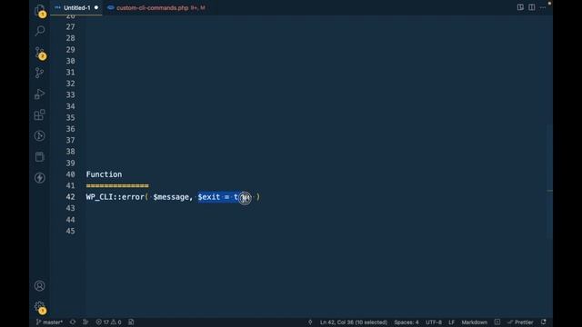Viewport: 582px width, 327px height.
Task: Switch to the Untitled-1 tab
Action: (x=76, y=8)
